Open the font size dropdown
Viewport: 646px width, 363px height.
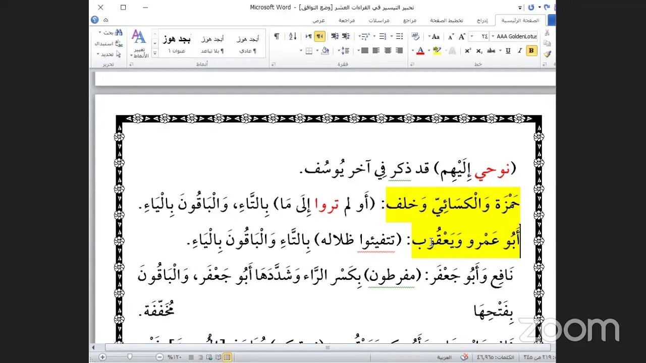pos(471,36)
